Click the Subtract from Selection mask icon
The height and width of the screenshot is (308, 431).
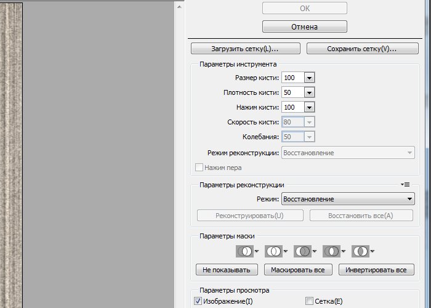point(302,251)
